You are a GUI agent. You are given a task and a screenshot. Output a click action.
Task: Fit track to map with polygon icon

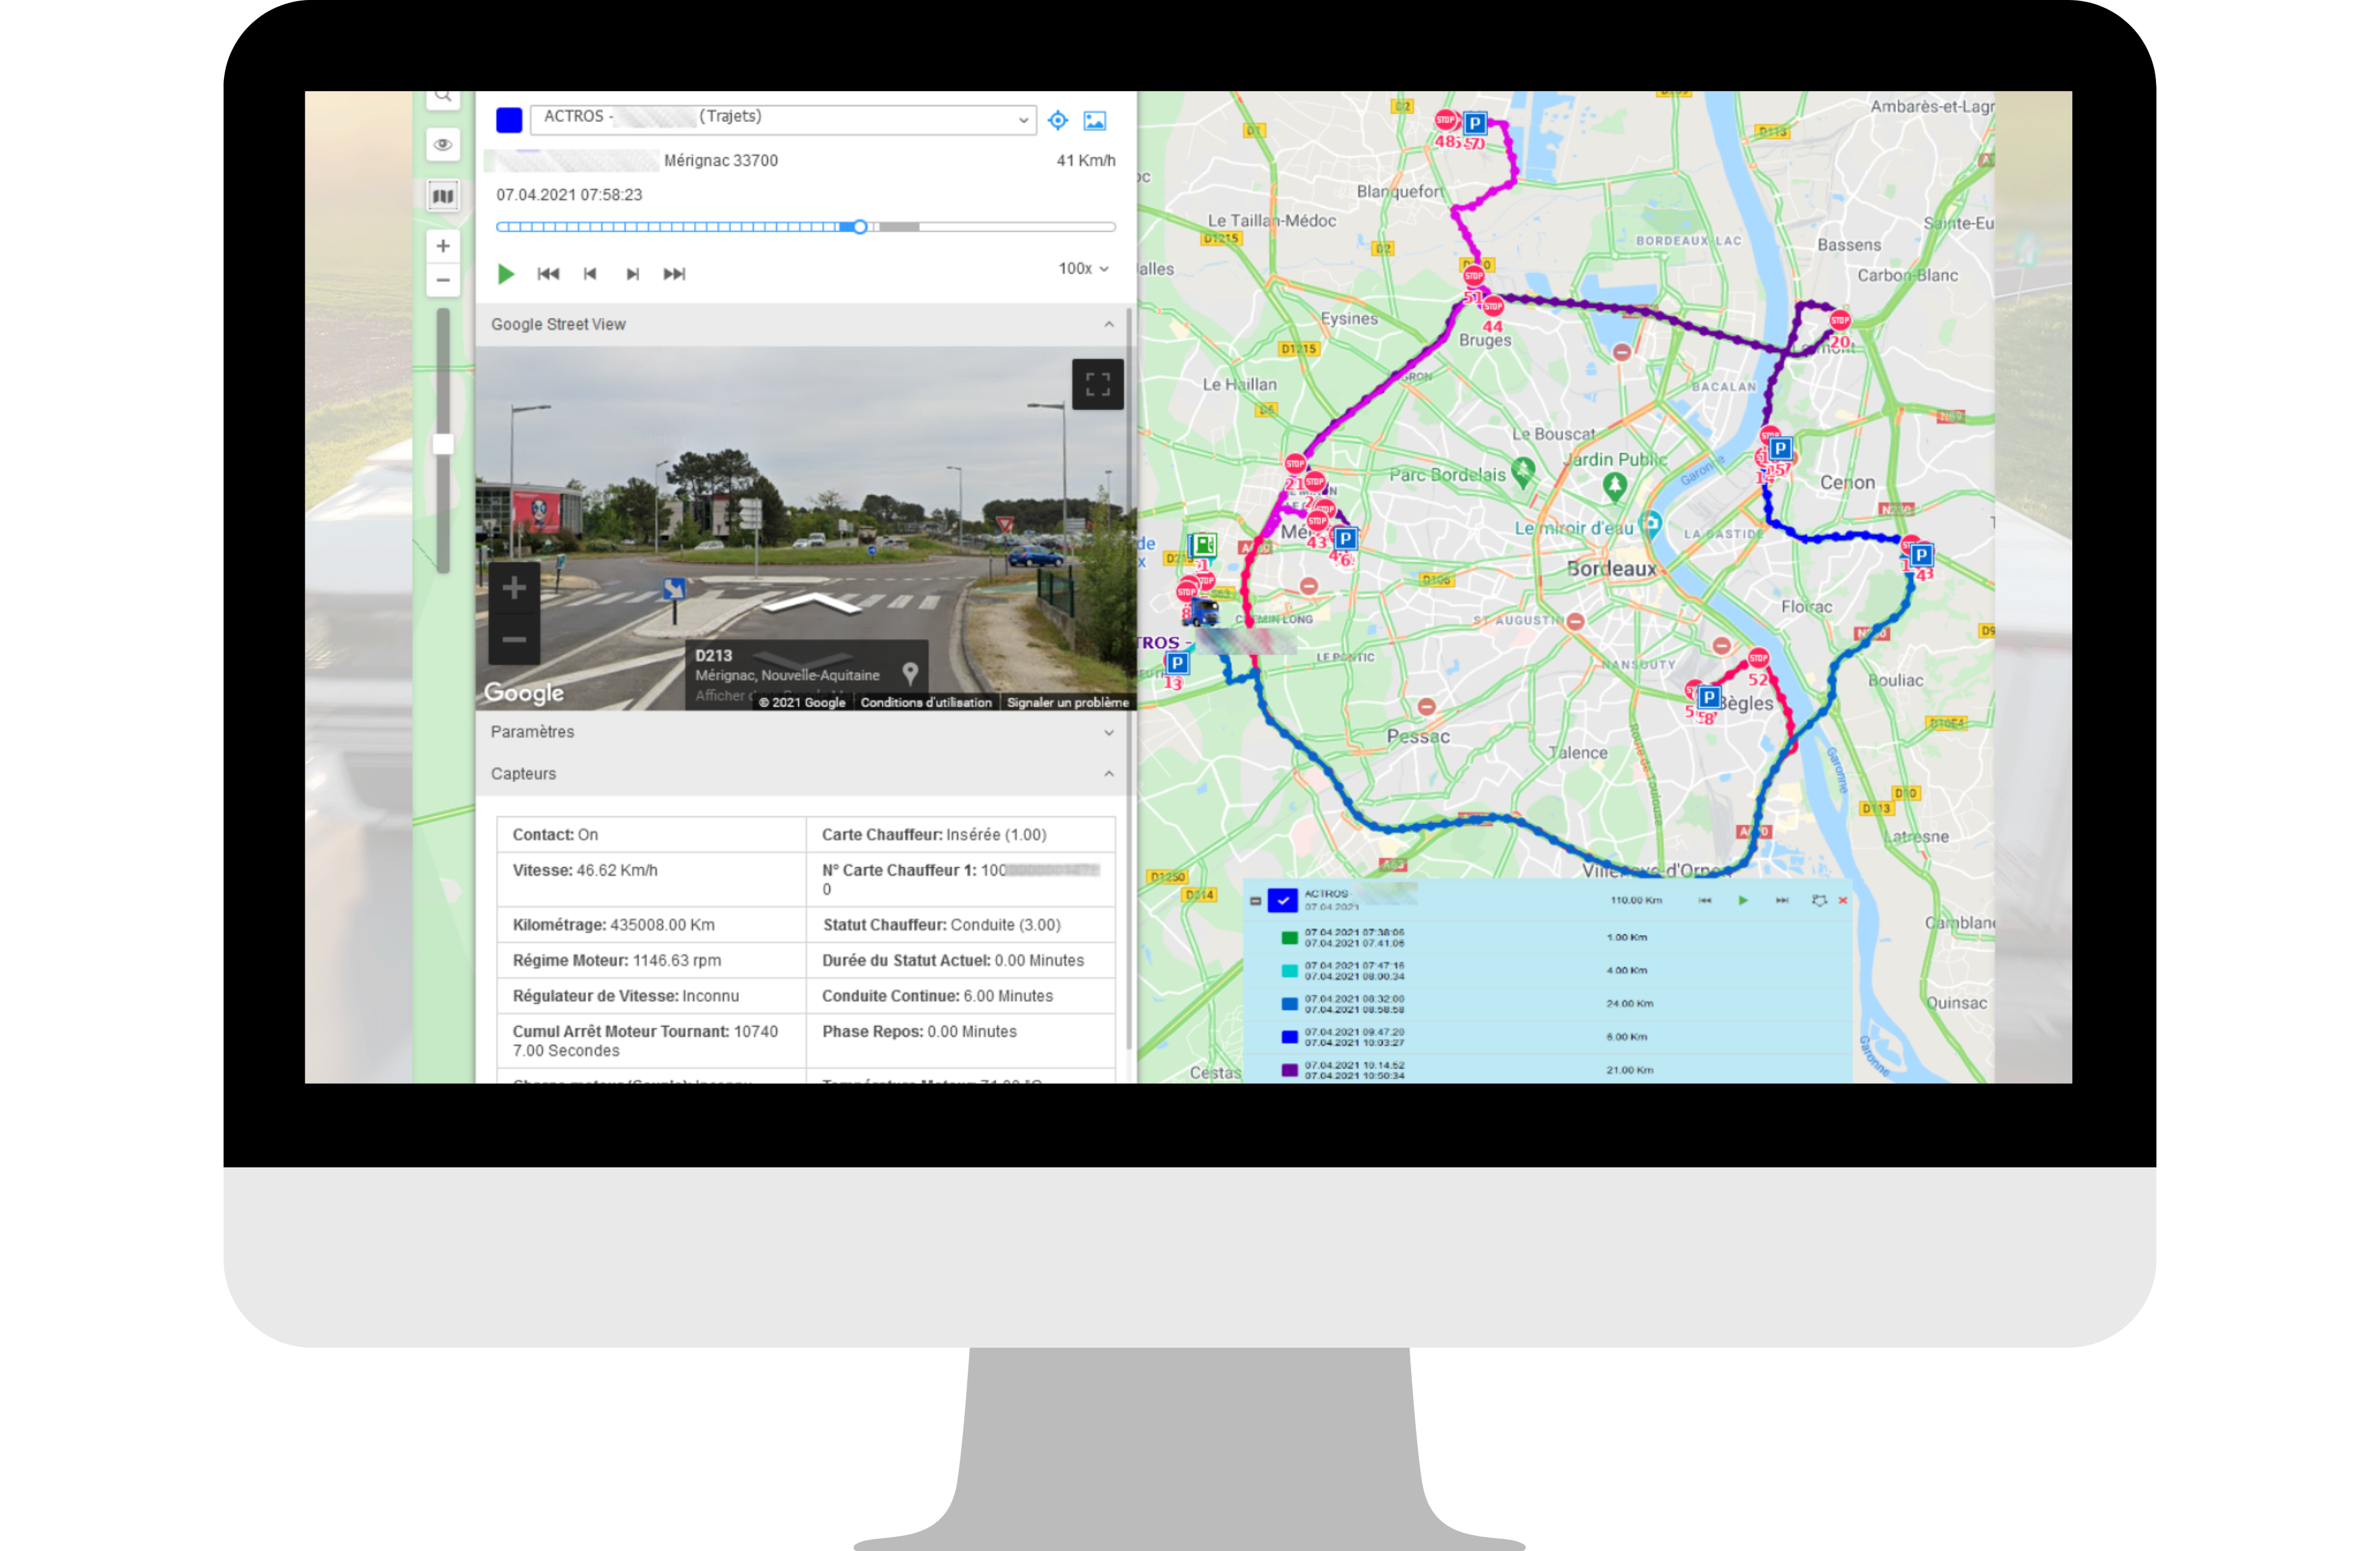(1819, 901)
